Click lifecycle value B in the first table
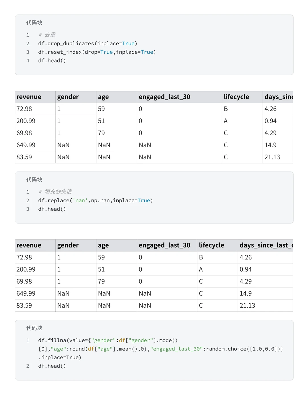 [226, 109]
